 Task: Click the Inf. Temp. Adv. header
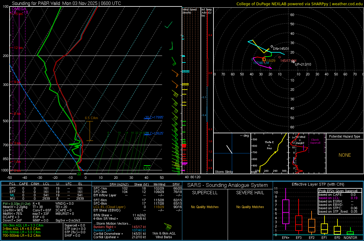point(207,13)
